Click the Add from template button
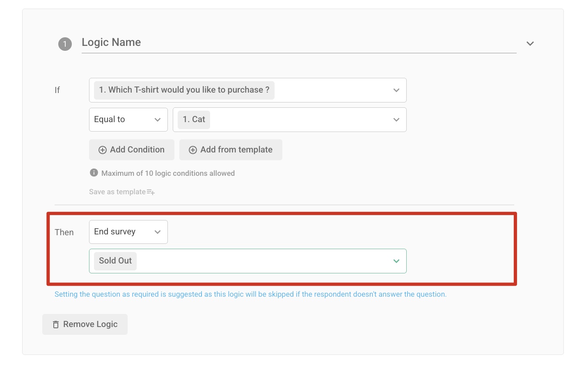Viewport: 586px width, 368px height. [230, 150]
